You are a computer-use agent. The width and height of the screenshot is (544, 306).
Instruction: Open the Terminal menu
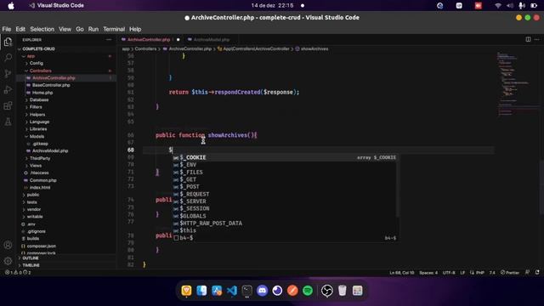point(114,29)
